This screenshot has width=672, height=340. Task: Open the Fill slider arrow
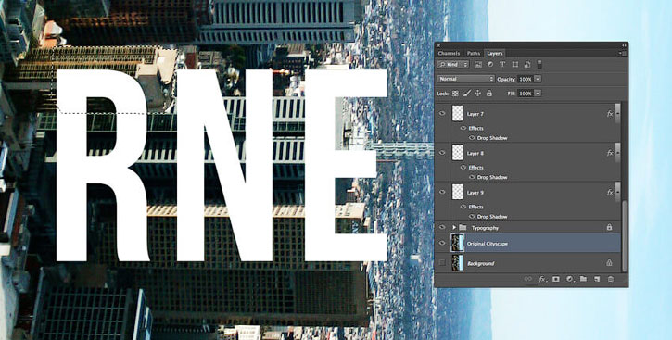pos(538,94)
